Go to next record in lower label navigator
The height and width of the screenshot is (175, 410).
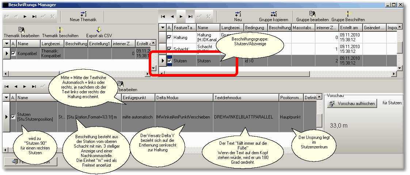coord(25,86)
